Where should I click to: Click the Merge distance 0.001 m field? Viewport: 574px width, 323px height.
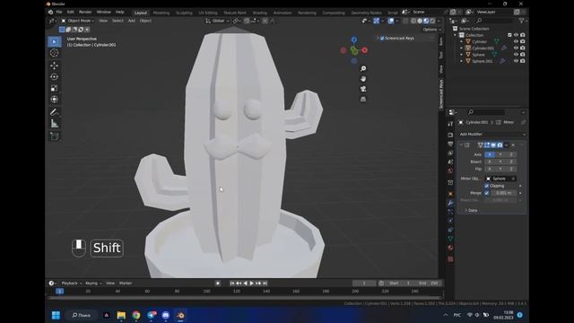tap(504, 193)
